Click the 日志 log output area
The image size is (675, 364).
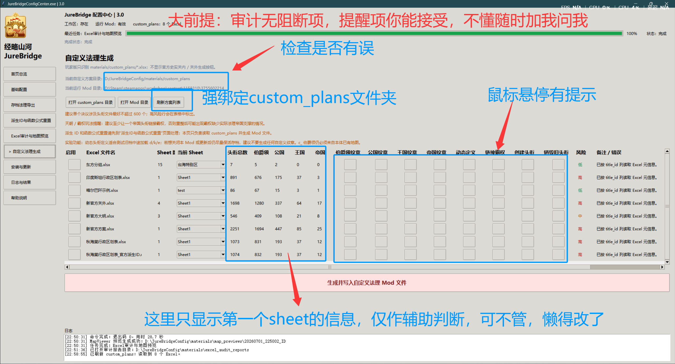(367, 347)
